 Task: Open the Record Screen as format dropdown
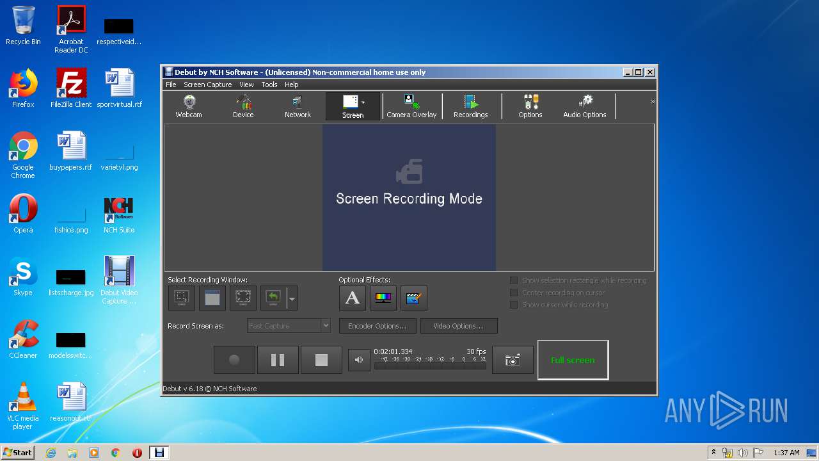point(289,326)
